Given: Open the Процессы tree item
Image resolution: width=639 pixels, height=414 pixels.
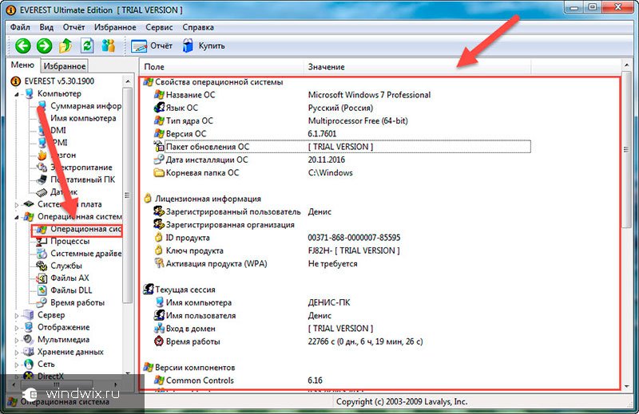Looking at the screenshot, I should (x=63, y=242).
